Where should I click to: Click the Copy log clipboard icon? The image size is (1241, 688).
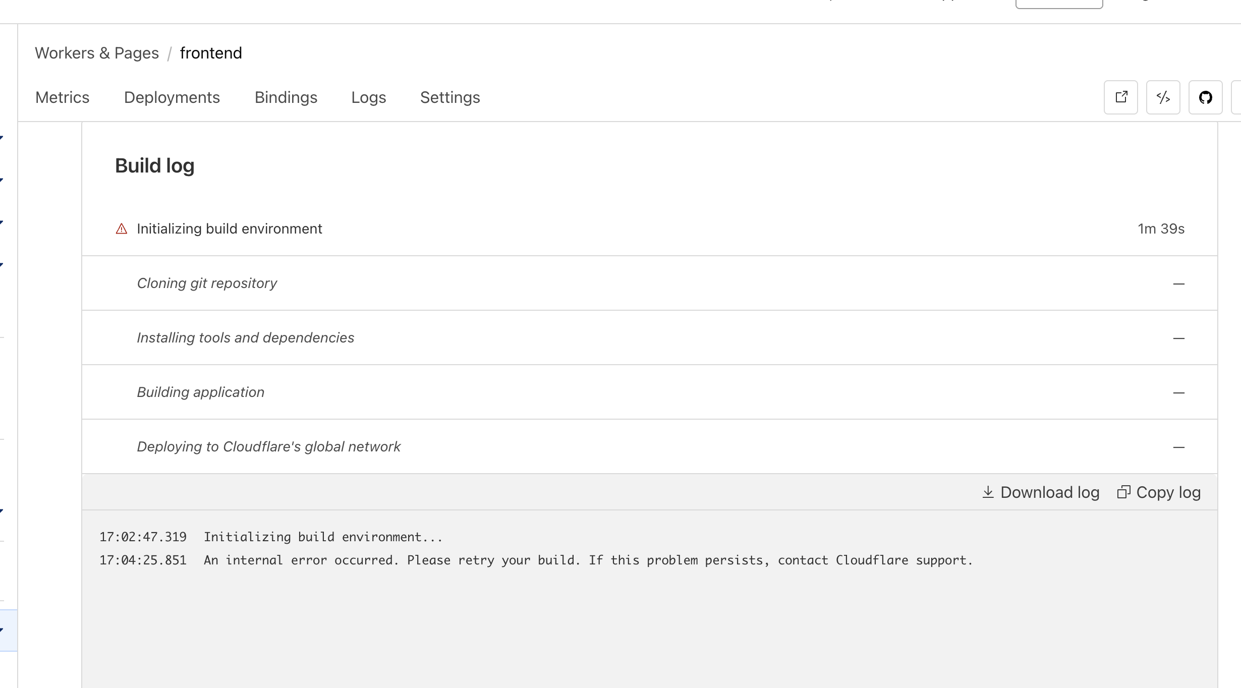pyautogui.click(x=1123, y=492)
